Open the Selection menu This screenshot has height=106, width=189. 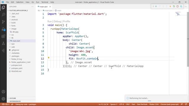pos(20,2)
